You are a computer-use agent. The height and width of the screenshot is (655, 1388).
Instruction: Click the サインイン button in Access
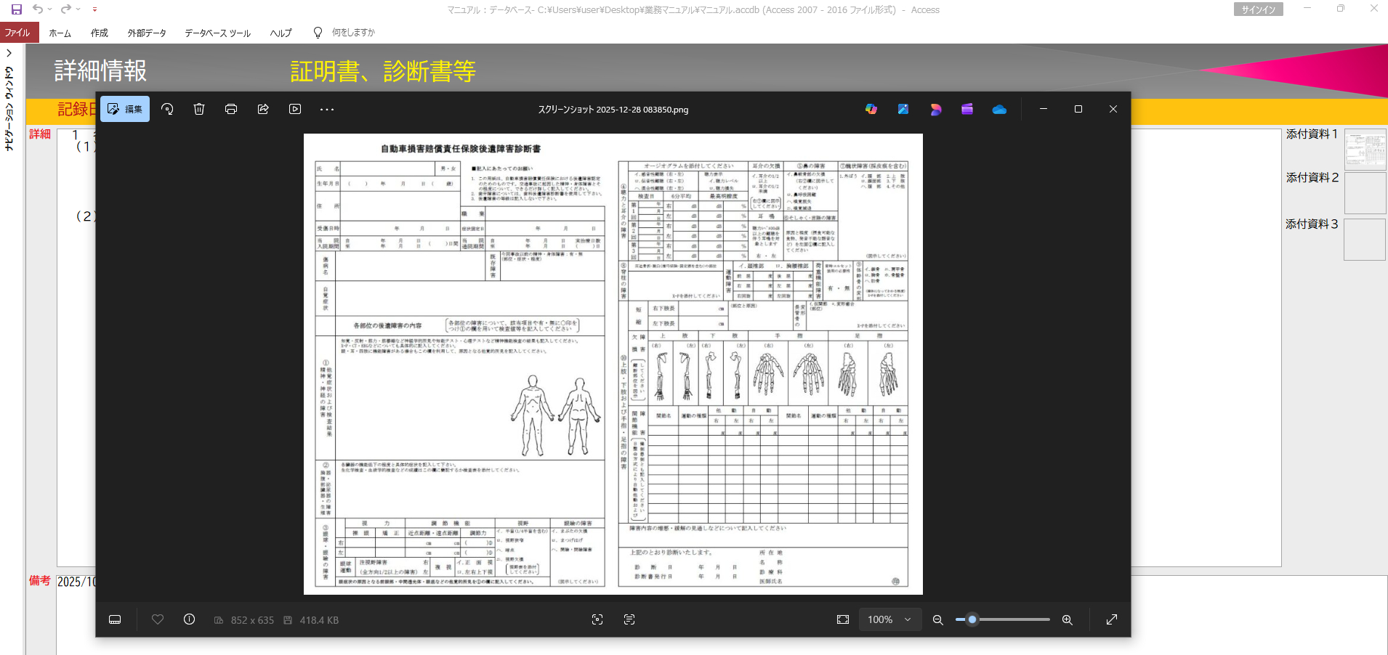point(1259,9)
